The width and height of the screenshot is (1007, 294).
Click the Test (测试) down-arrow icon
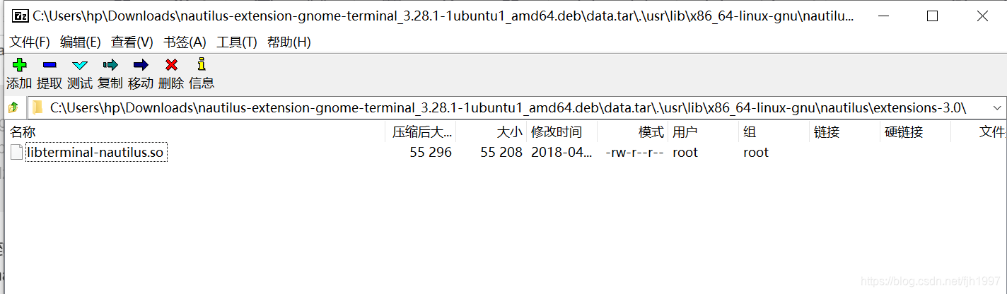pyautogui.click(x=80, y=65)
